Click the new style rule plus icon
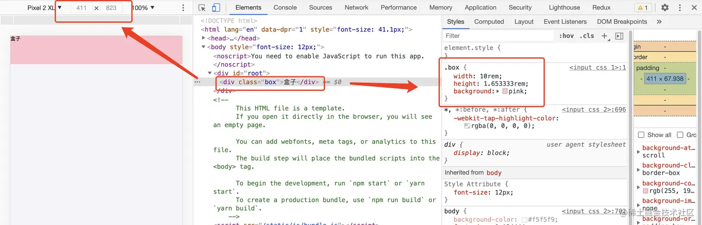 [604, 36]
